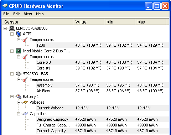Select the Core #0 row
The image size is (171, 135).
coord(102,62)
